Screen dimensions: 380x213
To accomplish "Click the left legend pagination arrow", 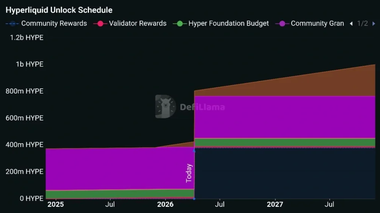I will pyautogui.click(x=351, y=23).
